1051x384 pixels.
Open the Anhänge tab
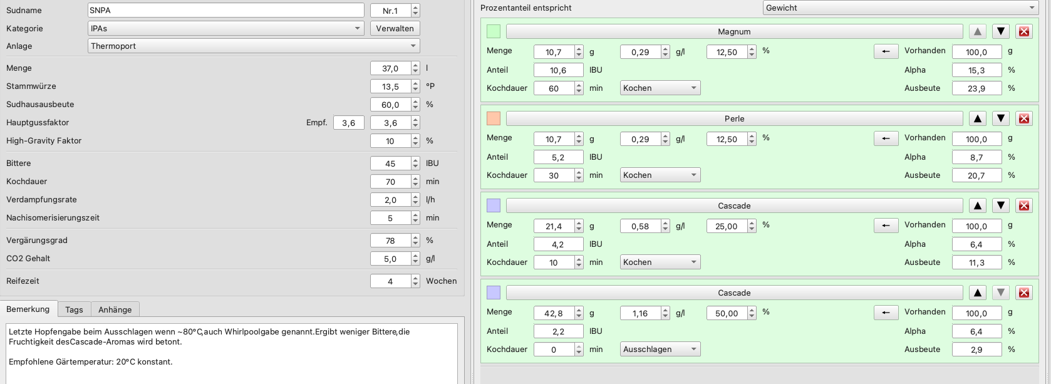(x=115, y=309)
